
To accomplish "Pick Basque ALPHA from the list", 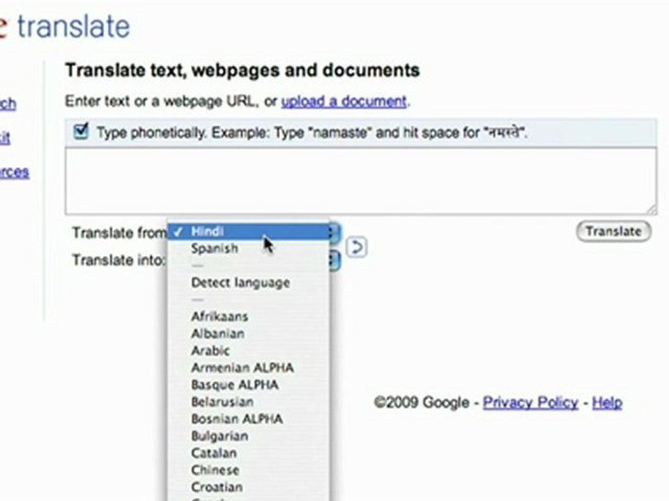I will click(249, 385).
